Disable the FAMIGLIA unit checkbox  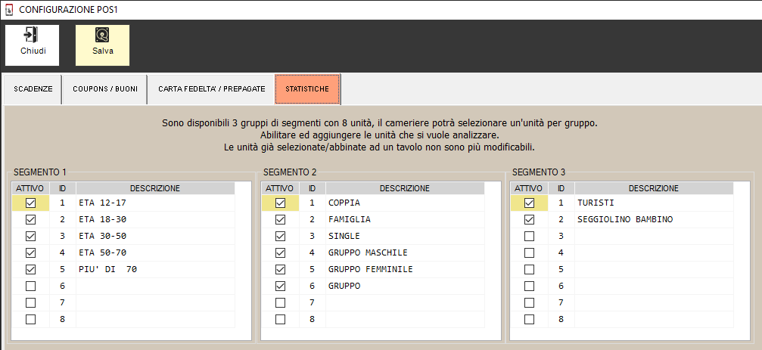(281, 220)
